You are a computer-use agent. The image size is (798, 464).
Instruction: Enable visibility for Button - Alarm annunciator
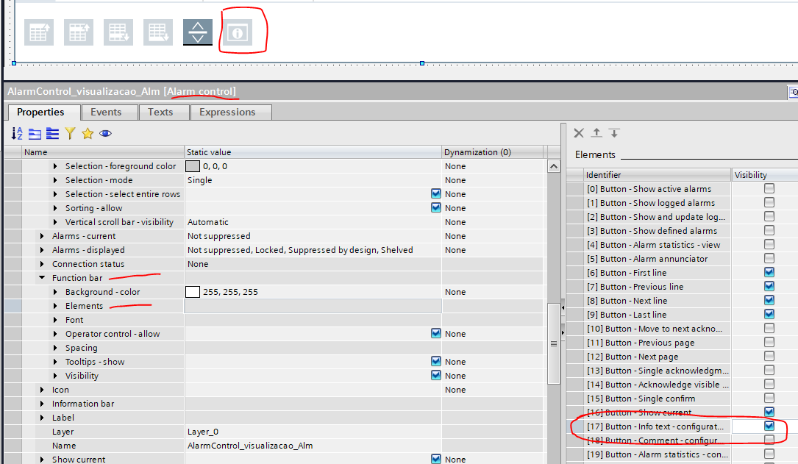[x=769, y=258]
